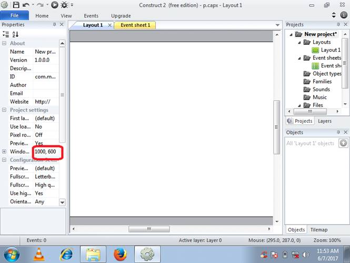This screenshot has width=350, height=263.
Task: Close the Properties panel
Action: point(62,24)
